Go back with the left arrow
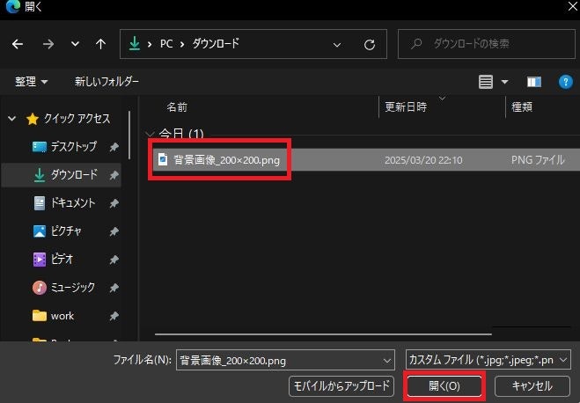580x403 pixels. tap(18, 44)
